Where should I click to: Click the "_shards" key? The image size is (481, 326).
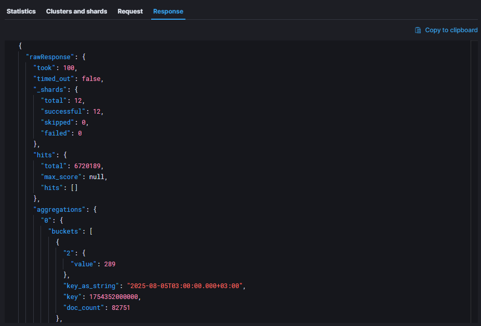tap(50, 90)
